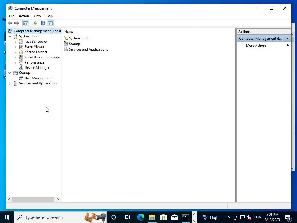Launch Microsoft Edge from taskbar

141,217
